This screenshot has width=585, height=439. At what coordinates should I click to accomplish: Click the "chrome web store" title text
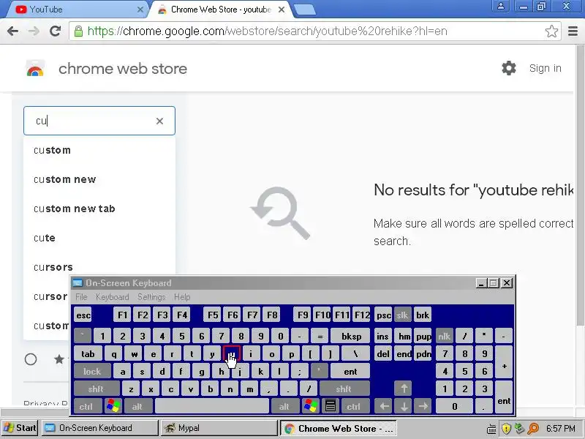tap(123, 68)
